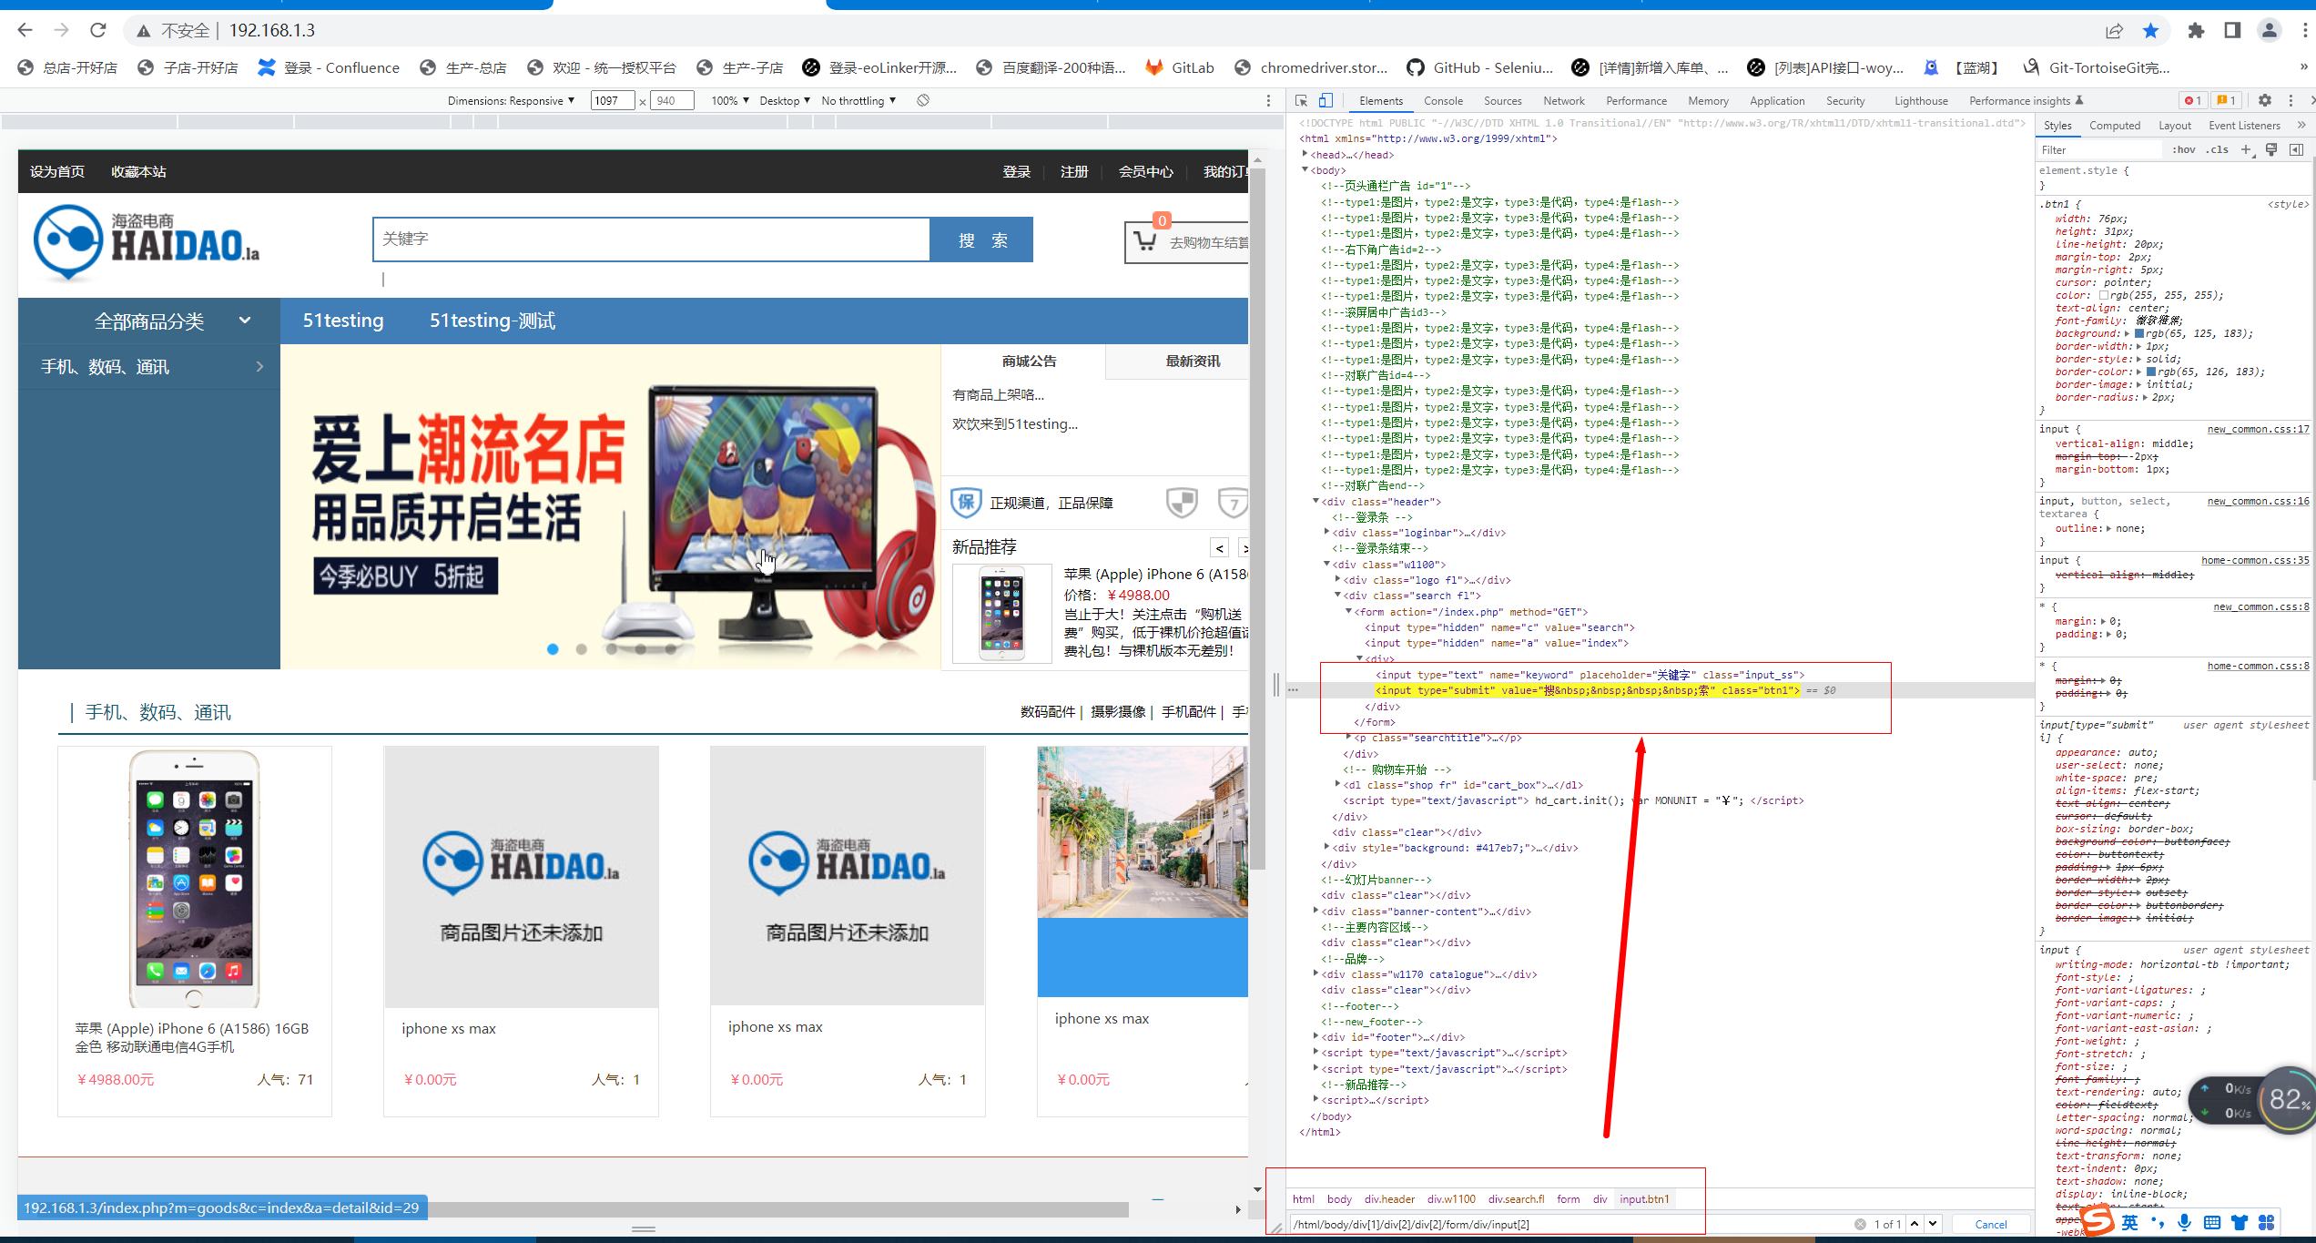
Task: Click rgb(65, 125, 183) background color swatch
Action: click(x=2139, y=334)
